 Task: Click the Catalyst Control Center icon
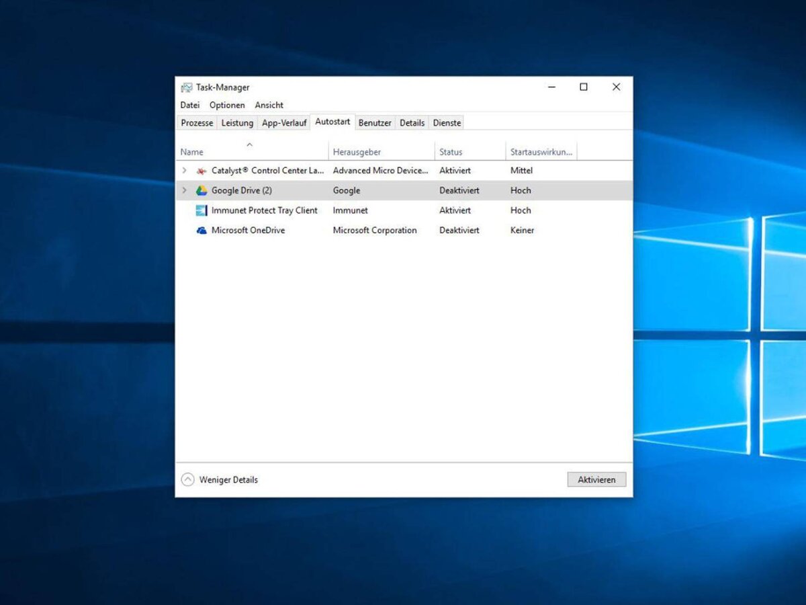click(x=201, y=171)
